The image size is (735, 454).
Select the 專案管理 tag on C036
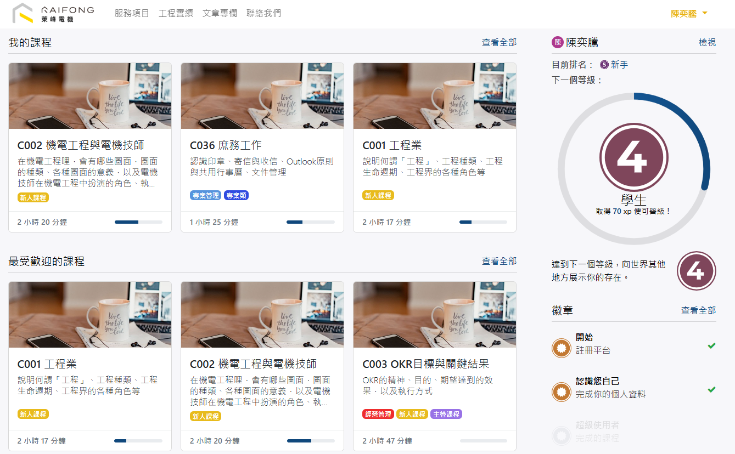(206, 195)
